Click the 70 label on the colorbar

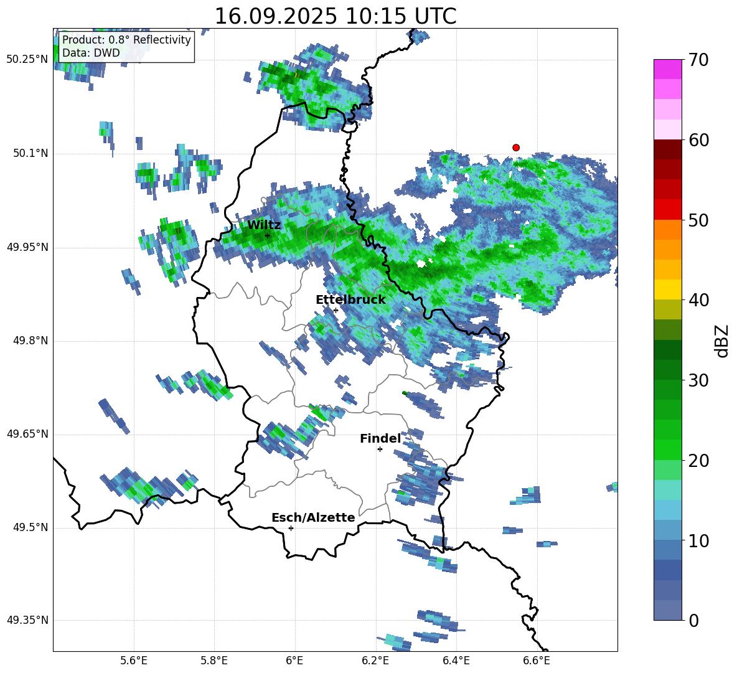pos(698,60)
